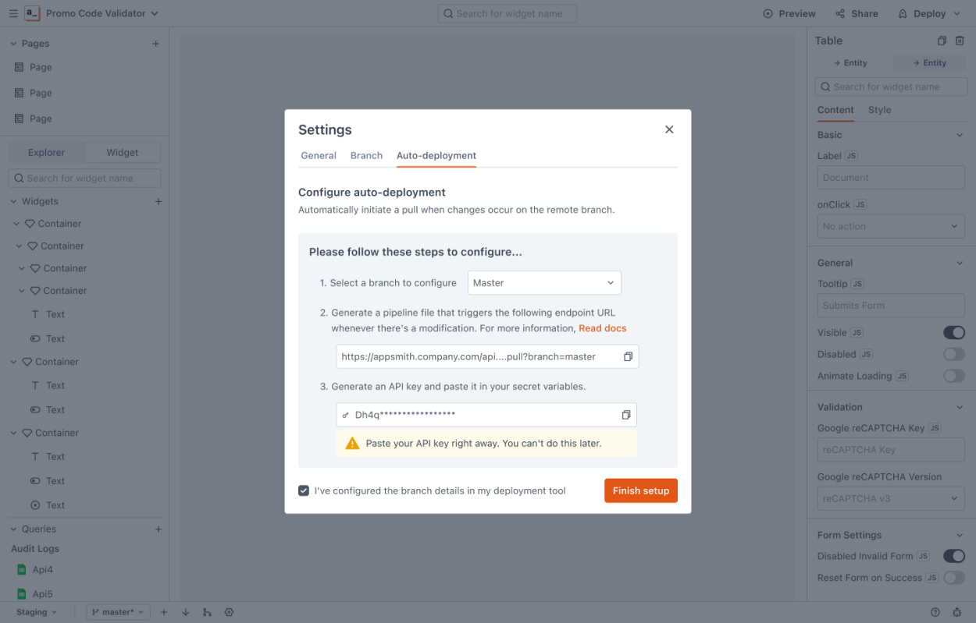976x623 pixels.
Task: Enable JS mode on the onClick property
Action: [862, 204]
